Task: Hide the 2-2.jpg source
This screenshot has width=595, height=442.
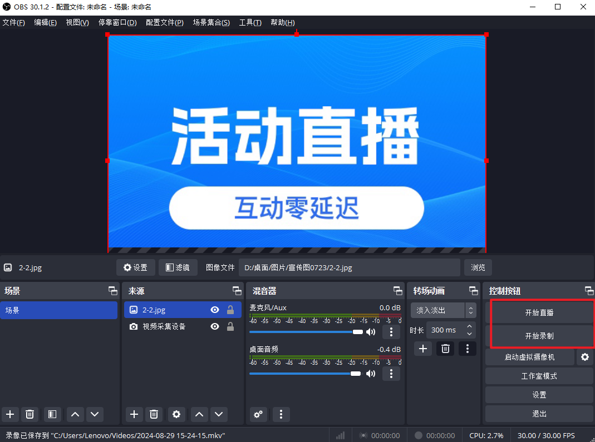Action: tap(214, 310)
